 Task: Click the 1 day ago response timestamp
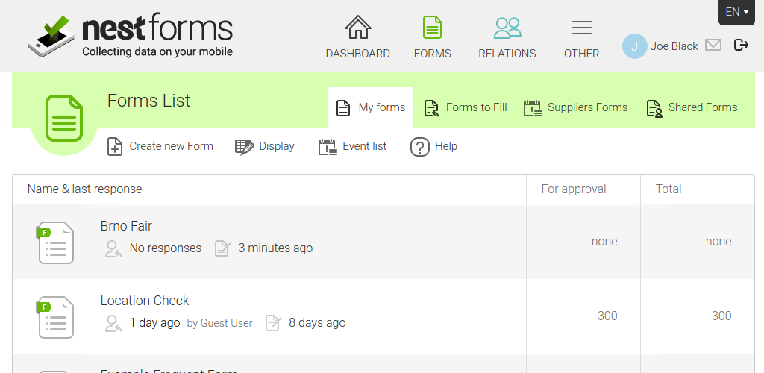tap(154, 323)
